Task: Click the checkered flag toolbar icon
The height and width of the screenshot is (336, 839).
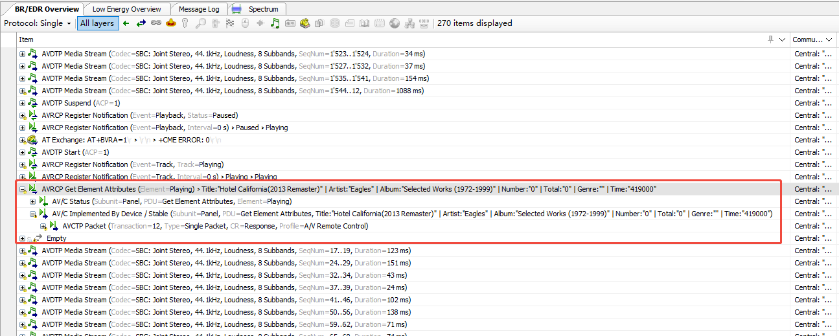Action: pos(230,23)
